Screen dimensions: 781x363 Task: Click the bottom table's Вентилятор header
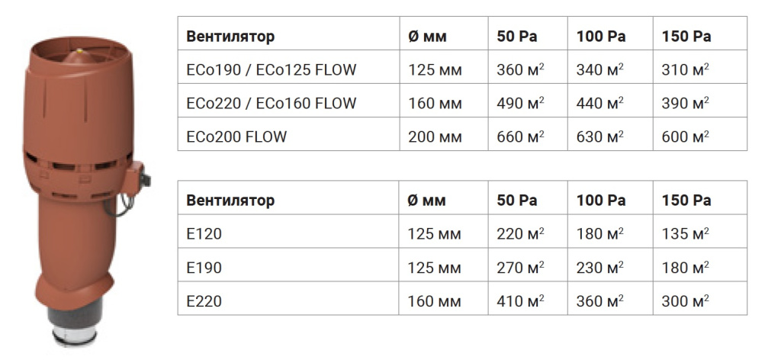pyautogui.click(x=230, y=200)
